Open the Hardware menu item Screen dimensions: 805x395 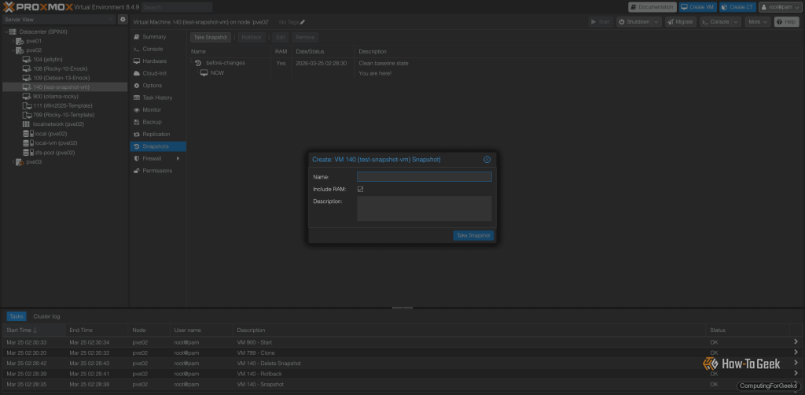coord(158,61)
